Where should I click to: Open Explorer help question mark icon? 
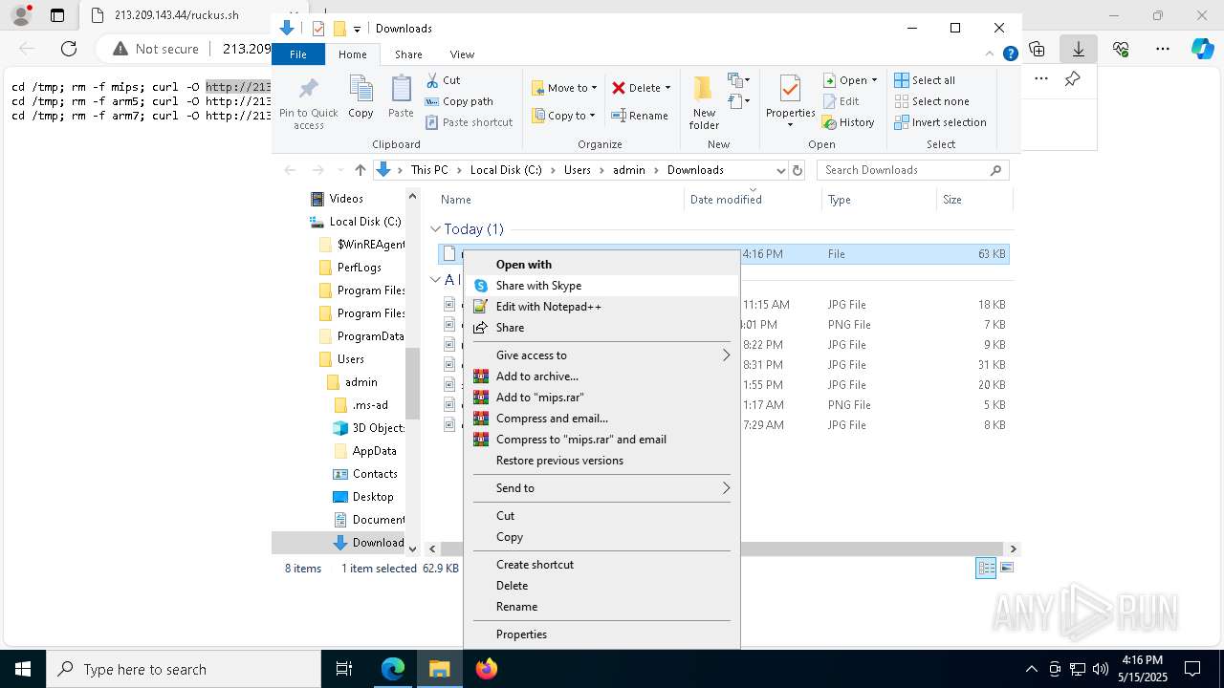pos(1010,54)
